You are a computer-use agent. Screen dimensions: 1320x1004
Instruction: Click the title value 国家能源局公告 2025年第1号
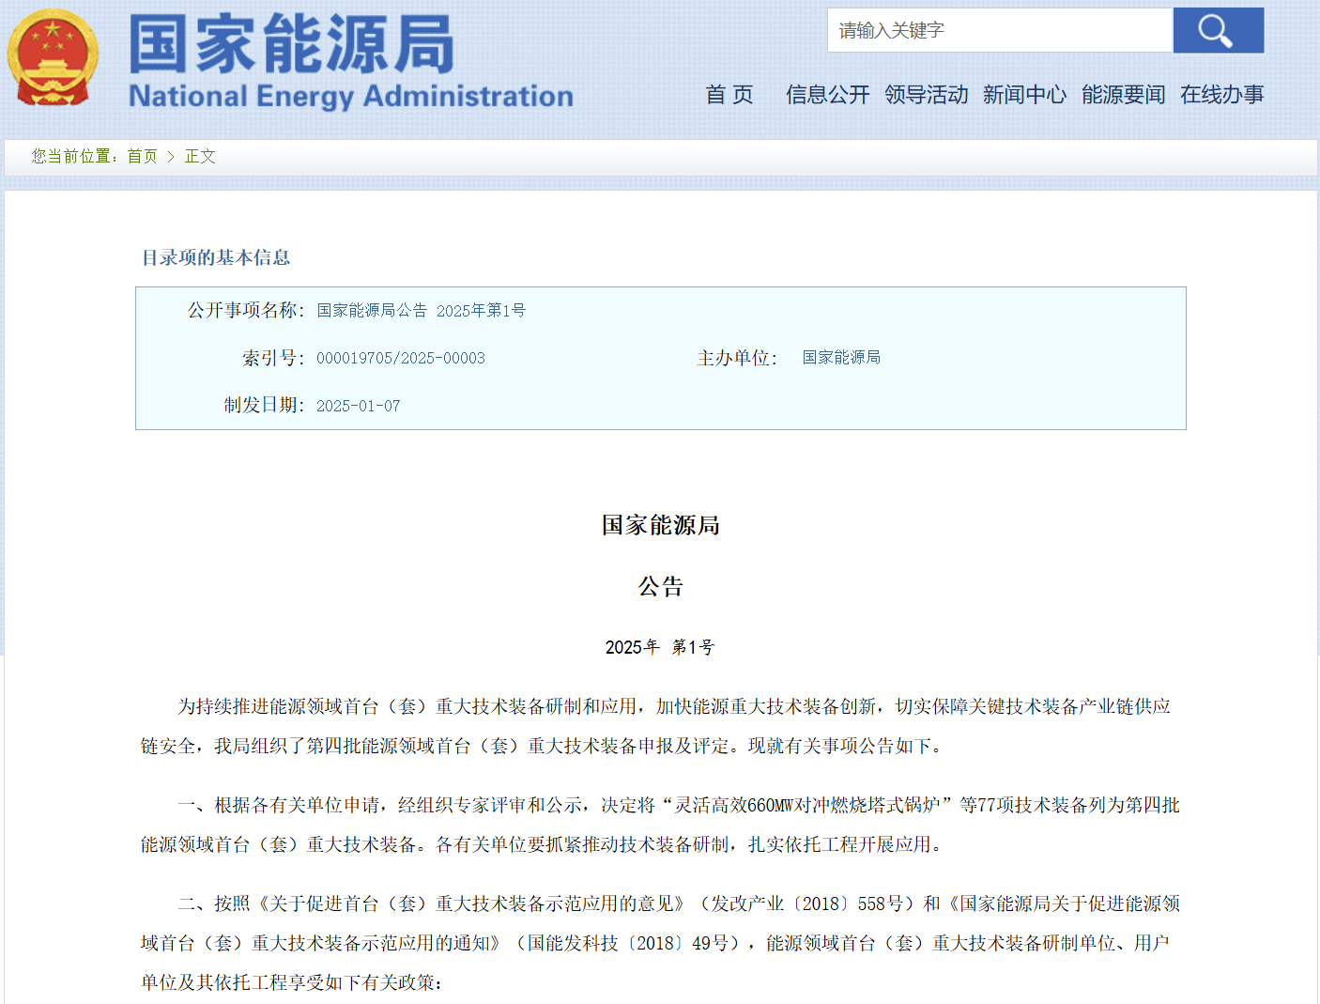[x=422, y=311]
